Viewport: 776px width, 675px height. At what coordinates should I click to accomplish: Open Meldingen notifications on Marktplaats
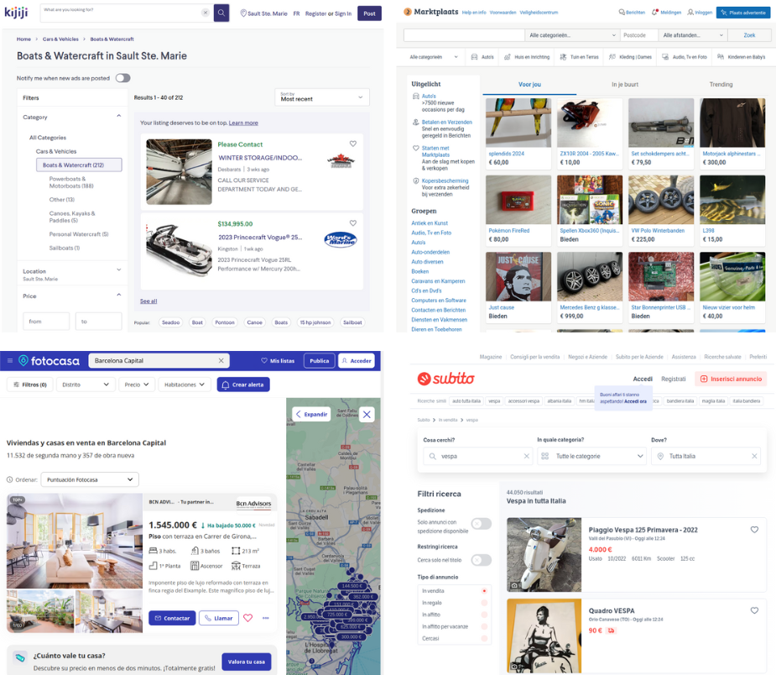(x=667, y=13)
